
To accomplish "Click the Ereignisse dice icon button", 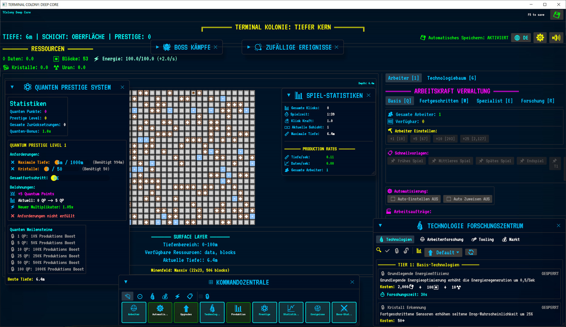I will pyautogui.click(x=317, y=312).
